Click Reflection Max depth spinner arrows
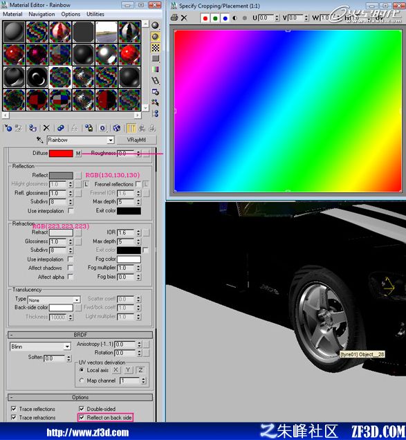 [x=138, y=202]
